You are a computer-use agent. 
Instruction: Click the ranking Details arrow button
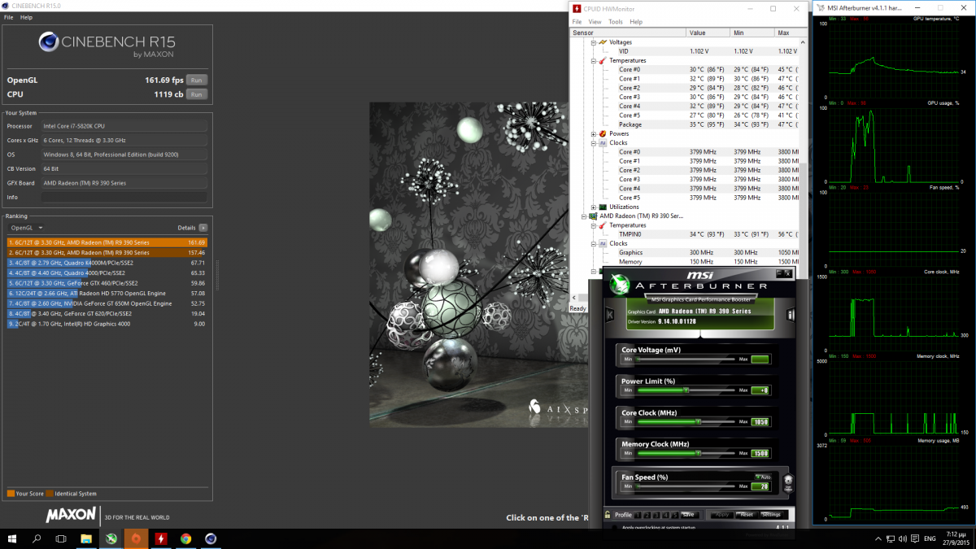(x=203, y=228)
